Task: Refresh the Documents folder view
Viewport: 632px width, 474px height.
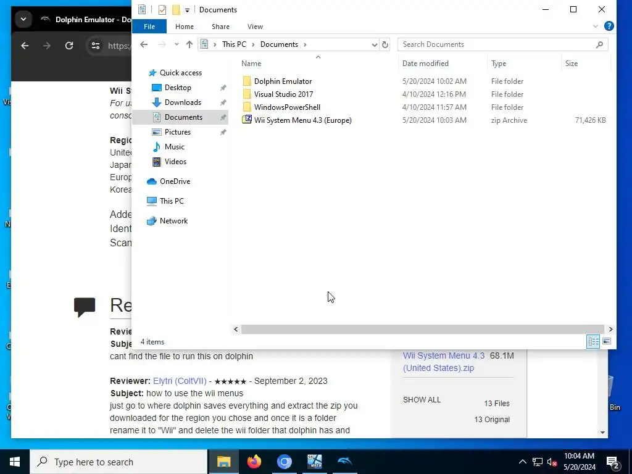Action: point(385,44)
